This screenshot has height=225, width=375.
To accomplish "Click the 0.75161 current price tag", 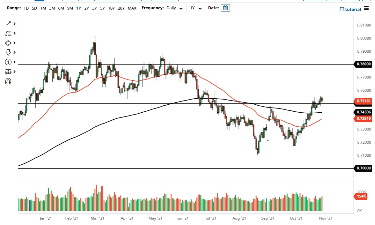I will (363, 101).
